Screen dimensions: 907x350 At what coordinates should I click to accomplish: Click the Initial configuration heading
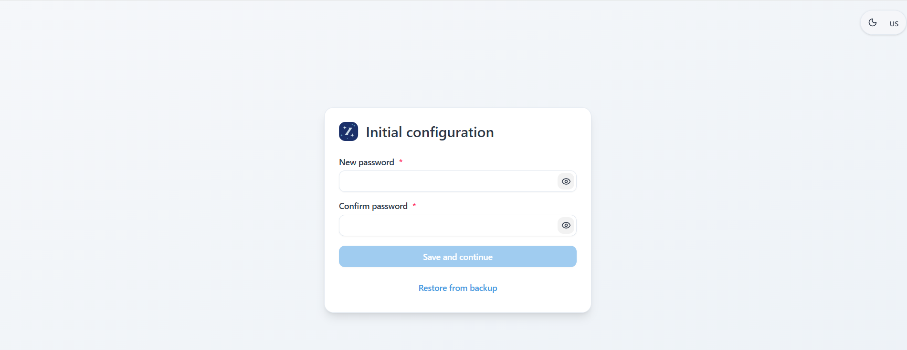(430, 132)
